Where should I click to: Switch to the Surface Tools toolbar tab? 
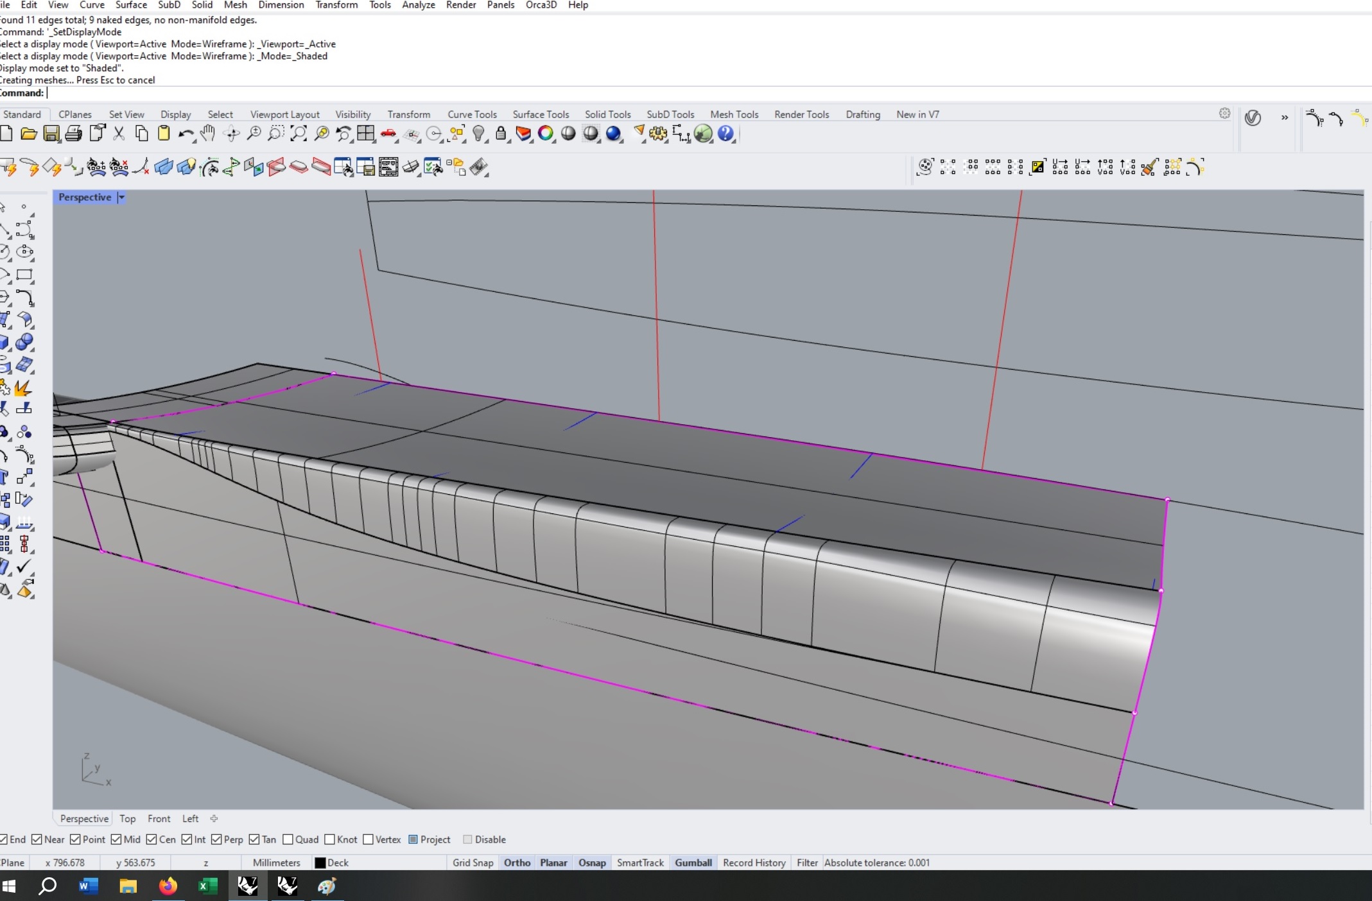(x=541, y=114)
